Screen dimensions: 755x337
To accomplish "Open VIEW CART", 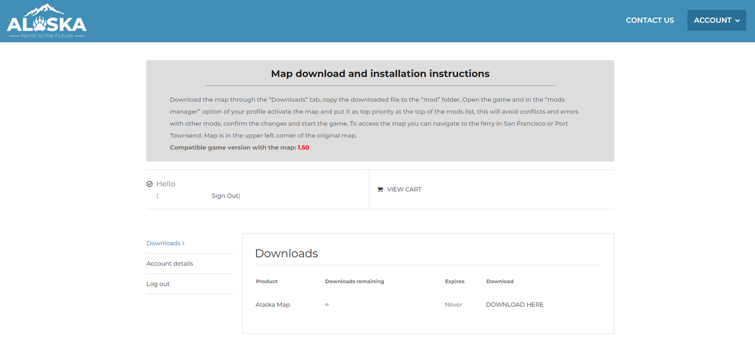I will [404, 190].
